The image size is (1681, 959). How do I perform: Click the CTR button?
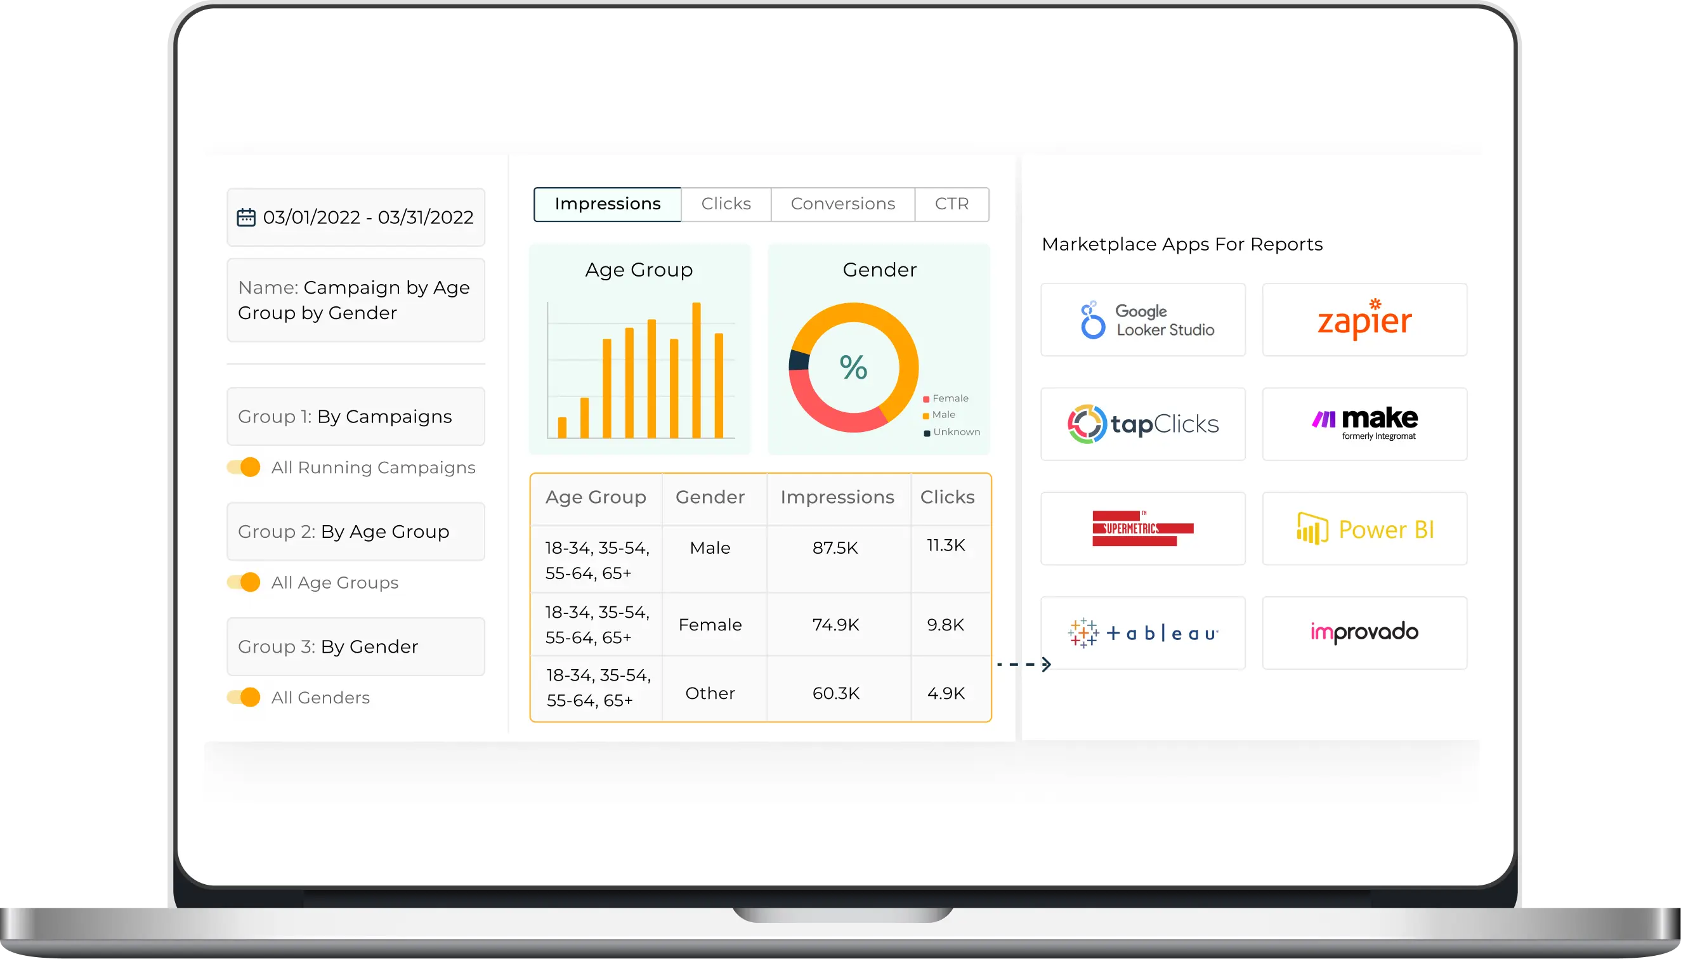[952, 203]
